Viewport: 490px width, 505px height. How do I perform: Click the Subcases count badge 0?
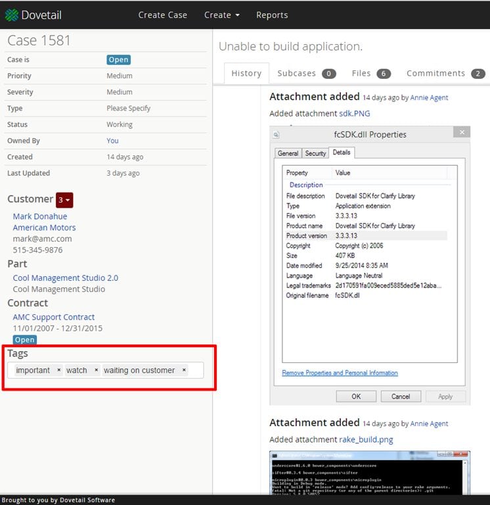pyautogui.click(x=329, y=74)
